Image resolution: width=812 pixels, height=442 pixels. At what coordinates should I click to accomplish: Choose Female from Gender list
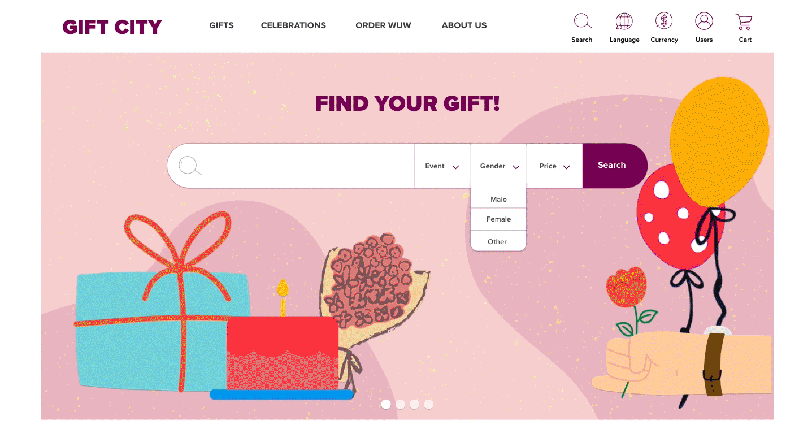tap(498, 219)
